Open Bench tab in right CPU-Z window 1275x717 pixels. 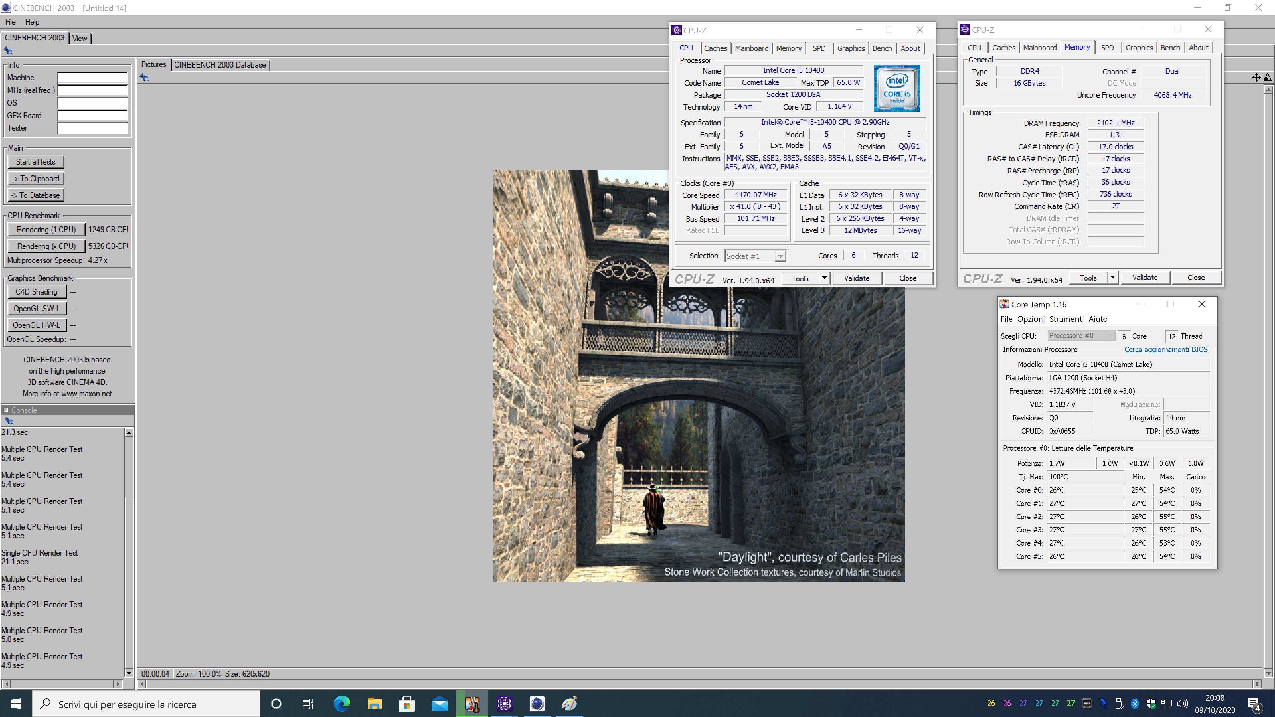[x=1170, y=47]
